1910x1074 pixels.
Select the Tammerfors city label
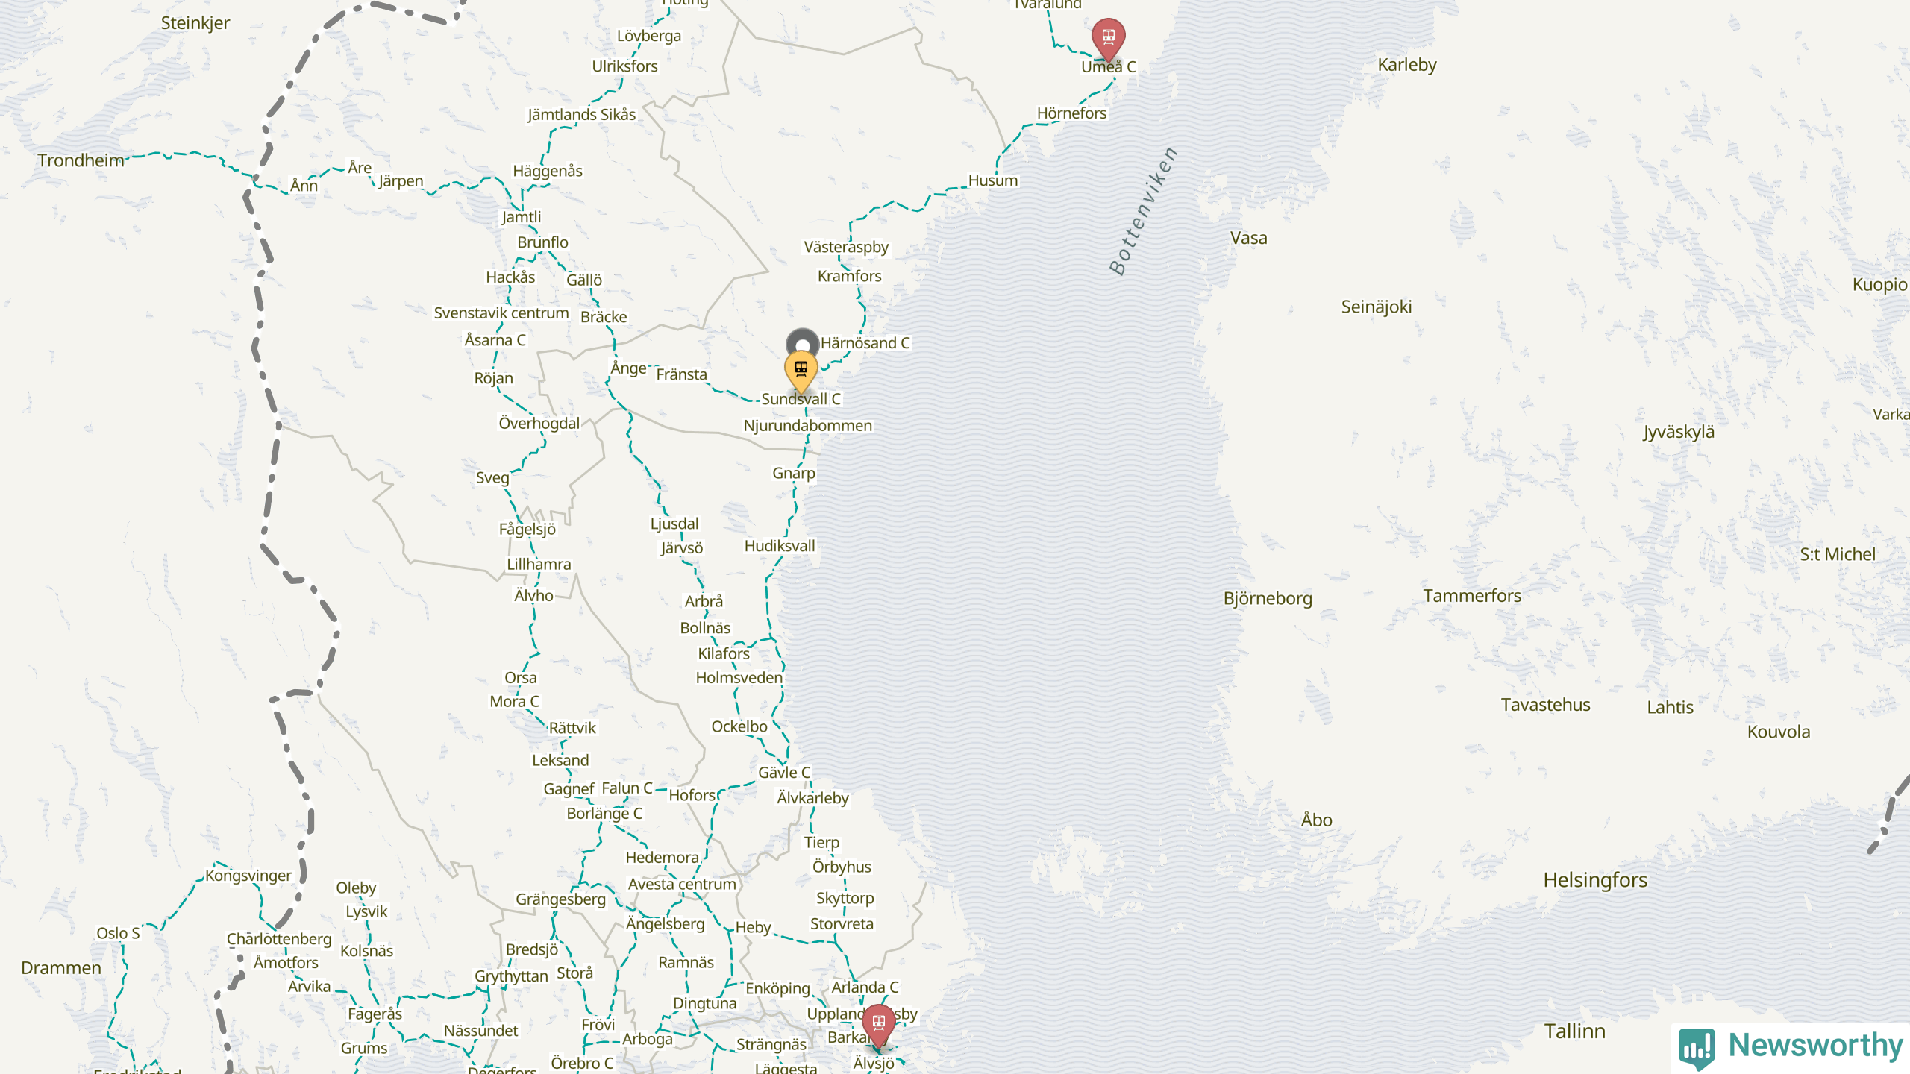[1471, 596]
